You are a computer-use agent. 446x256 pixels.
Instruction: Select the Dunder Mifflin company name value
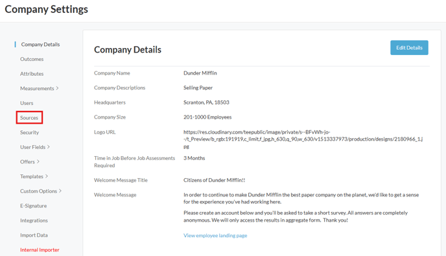[x=200, y=73]
